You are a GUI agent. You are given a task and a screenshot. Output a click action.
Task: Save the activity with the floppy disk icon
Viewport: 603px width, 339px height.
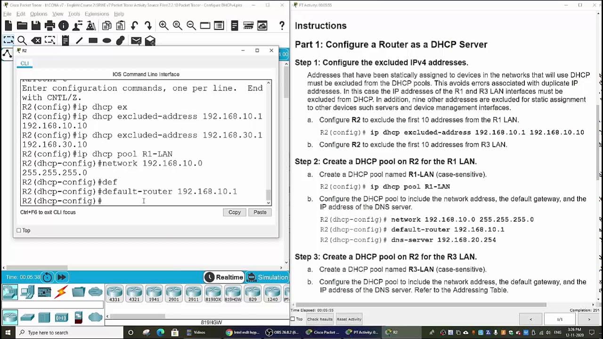tap(36, 25)
